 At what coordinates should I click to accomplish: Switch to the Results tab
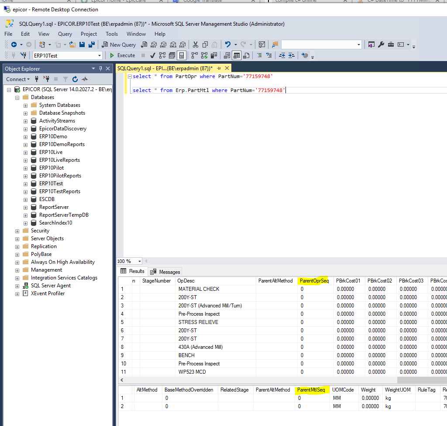pos(133,271)
